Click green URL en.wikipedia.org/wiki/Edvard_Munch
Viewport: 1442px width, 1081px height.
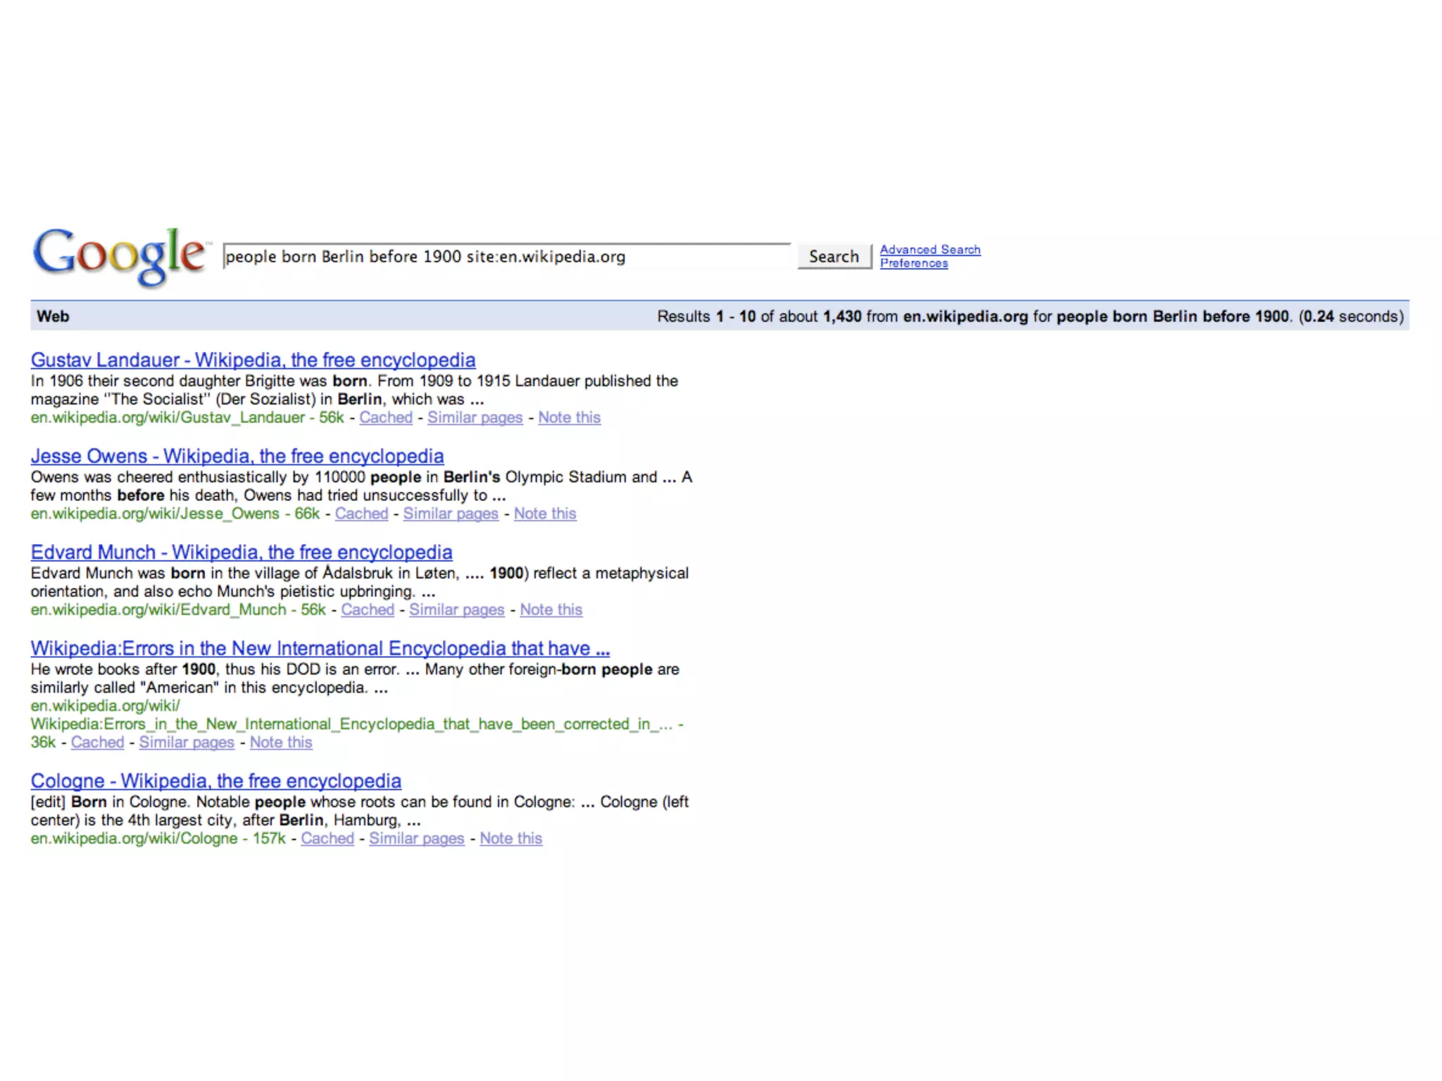coord(158,609)
